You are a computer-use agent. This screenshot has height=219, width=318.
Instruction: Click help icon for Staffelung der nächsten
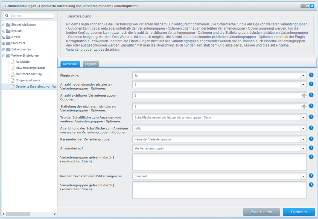[x=311, y=106]
